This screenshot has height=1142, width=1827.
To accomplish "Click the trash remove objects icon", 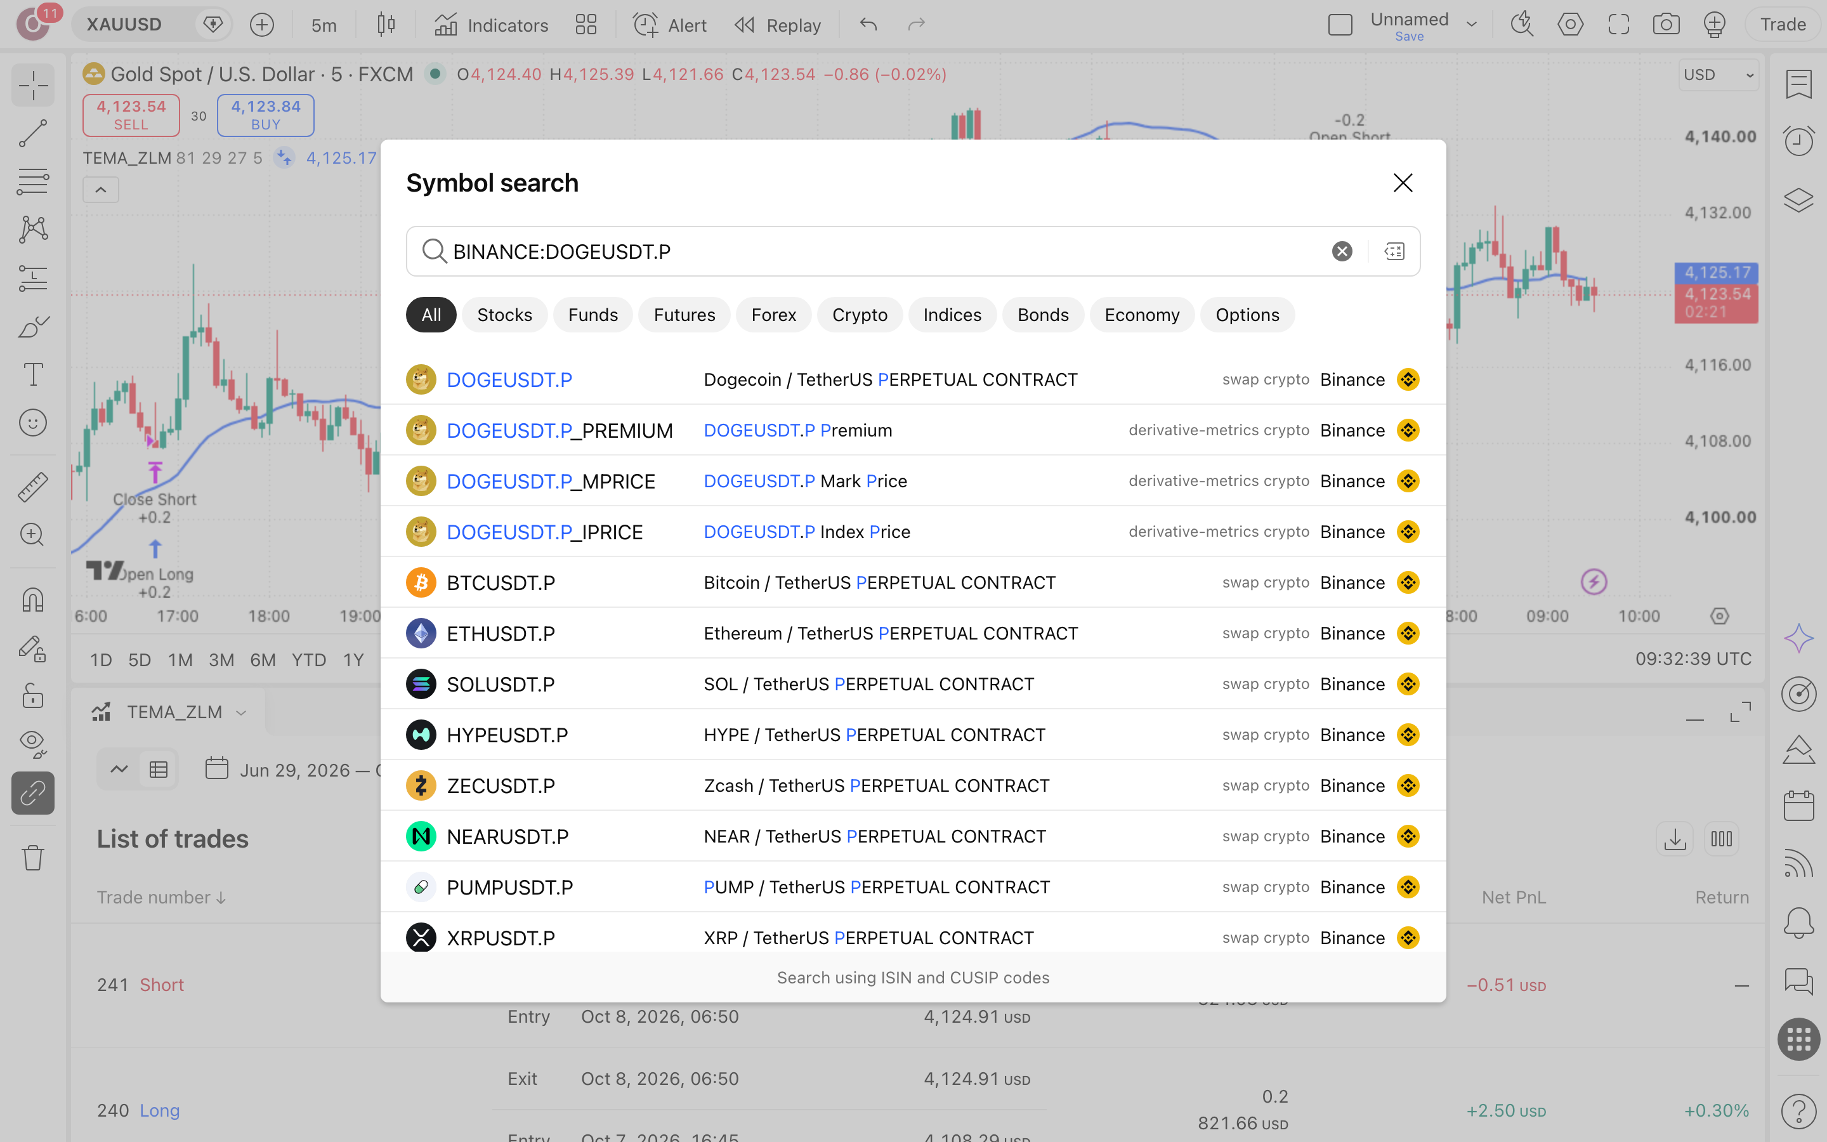I will [32, 857].
